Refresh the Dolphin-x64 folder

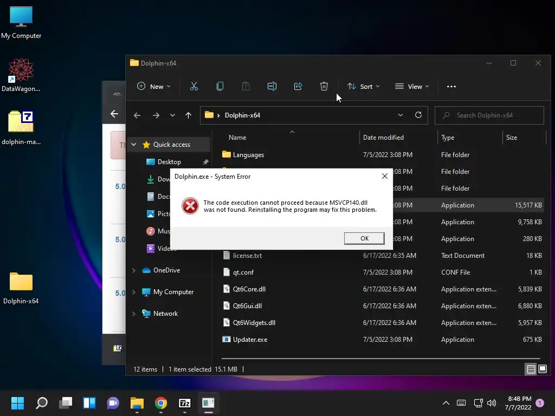418,115
